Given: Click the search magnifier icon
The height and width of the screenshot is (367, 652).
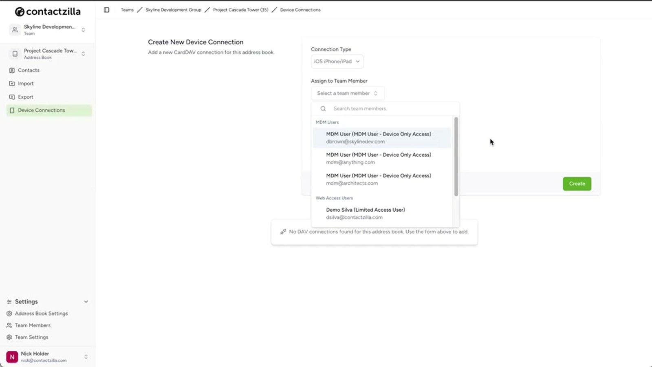Looking at the screenshot, I should (323, 108).
